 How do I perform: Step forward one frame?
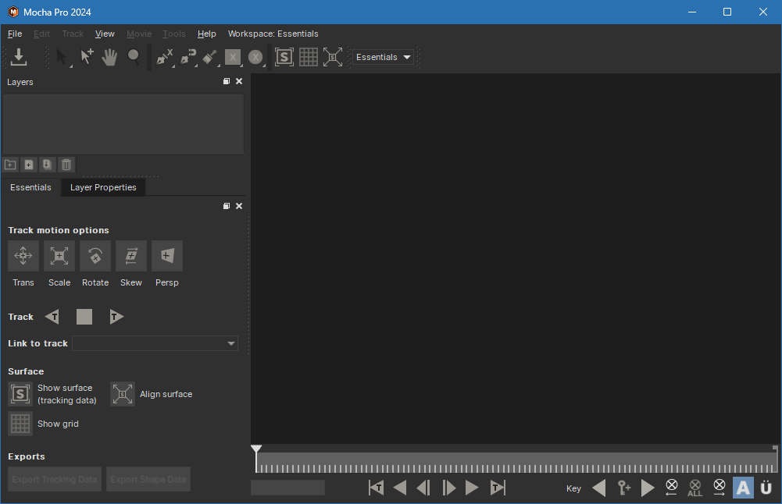[448, 488]
